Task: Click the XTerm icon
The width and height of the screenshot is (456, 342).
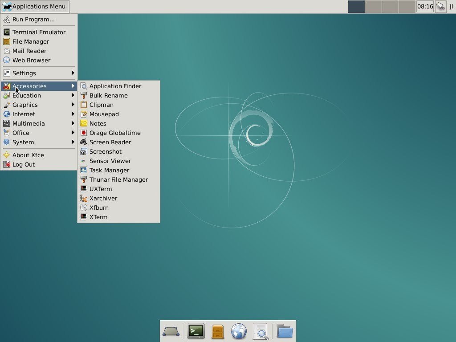Action: coord(83,217)
